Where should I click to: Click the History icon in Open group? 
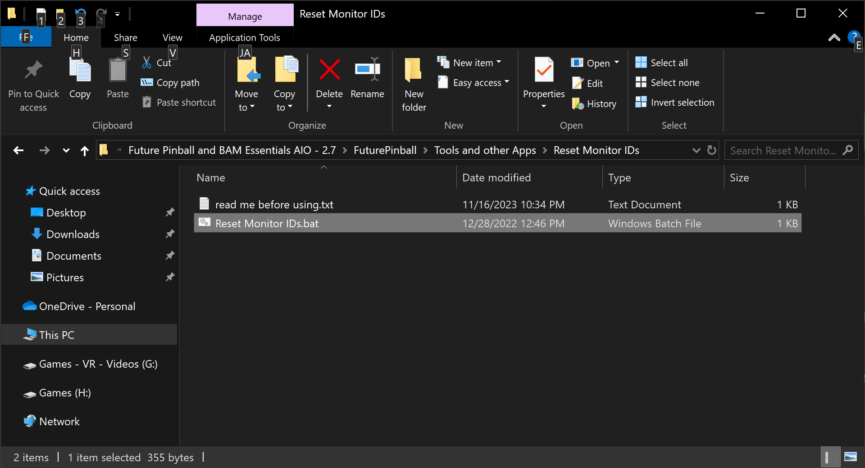coord(578,104)
